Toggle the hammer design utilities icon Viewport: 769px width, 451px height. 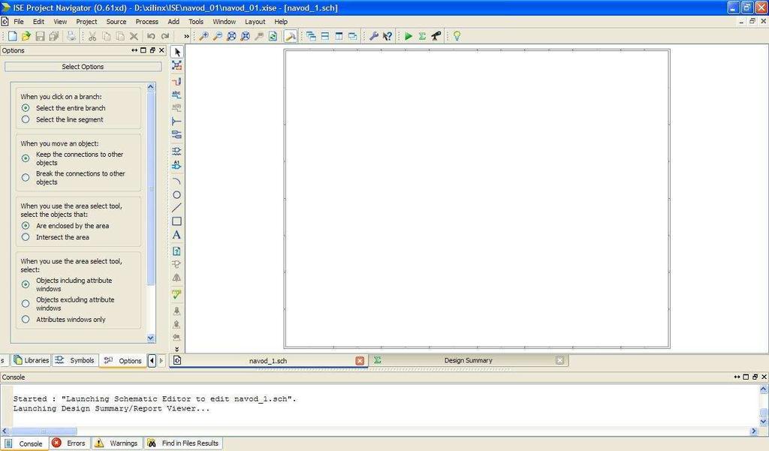291,36
